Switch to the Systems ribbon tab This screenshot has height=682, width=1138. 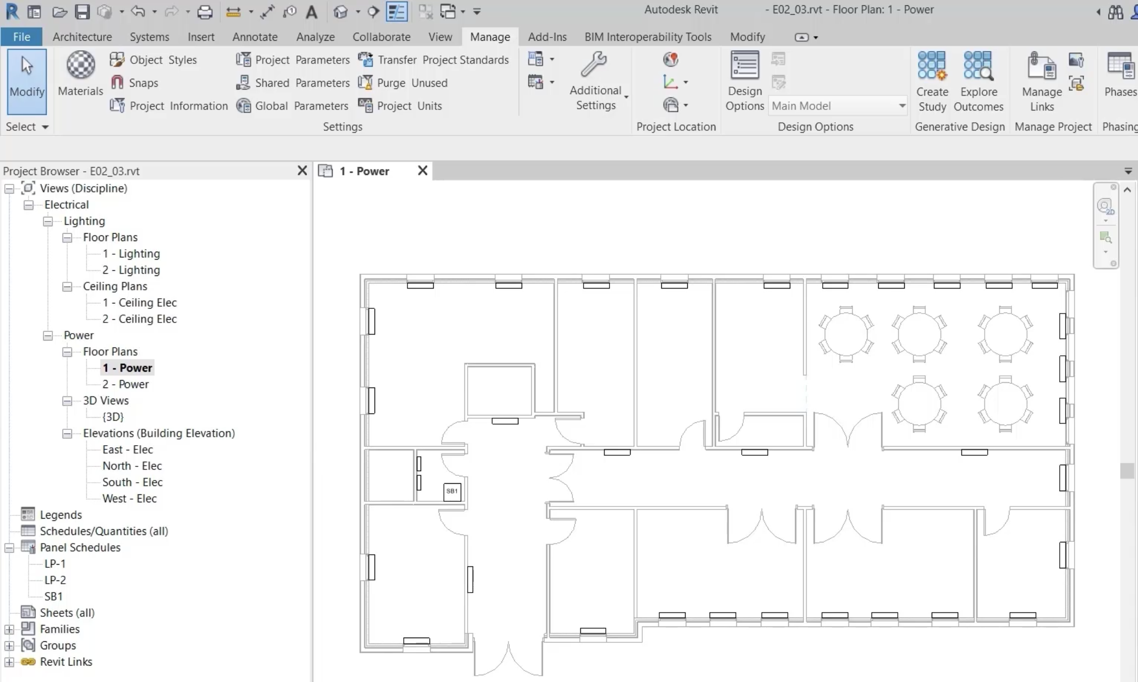pyautogui.click(x=150, y=36)
